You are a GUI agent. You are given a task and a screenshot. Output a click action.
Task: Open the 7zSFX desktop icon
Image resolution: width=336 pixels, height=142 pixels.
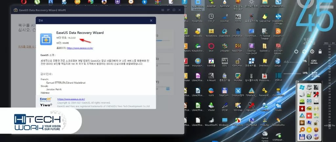click(238, 18)
